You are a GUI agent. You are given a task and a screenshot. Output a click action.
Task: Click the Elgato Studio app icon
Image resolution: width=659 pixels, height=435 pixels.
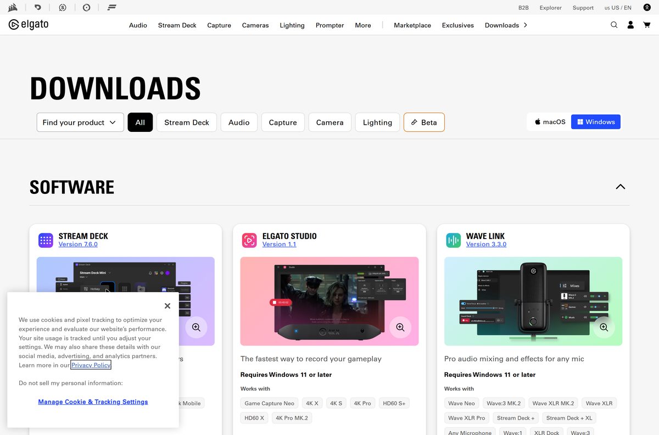pyautogui.click(x=249, y=240)
